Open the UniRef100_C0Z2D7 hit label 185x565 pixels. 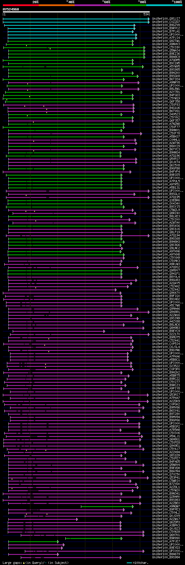(x=166, y=22)
